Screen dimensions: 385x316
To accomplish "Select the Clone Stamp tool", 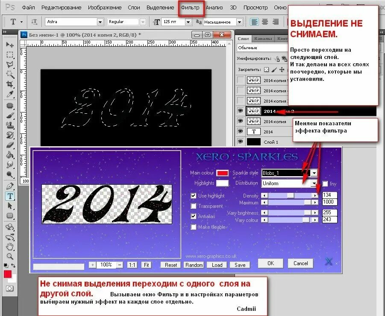I will coord(10,126).
